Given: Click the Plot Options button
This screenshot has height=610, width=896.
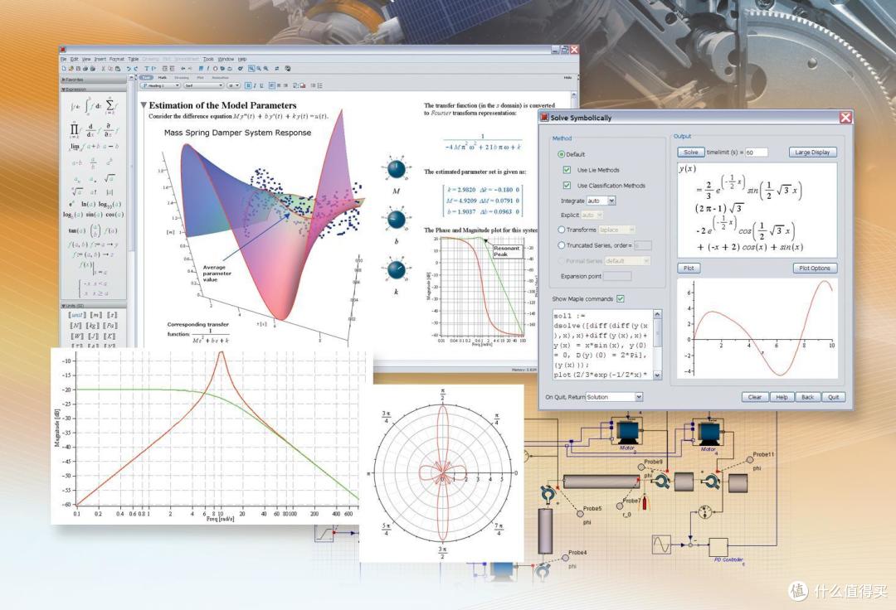Looking at the screenshot, I should click(x=815, y=268).
